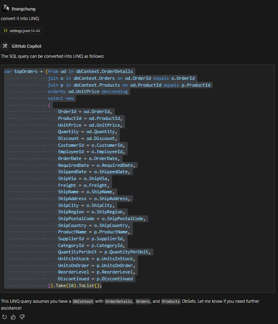Click GitHub Copilot avatar icon

point(5,46)
